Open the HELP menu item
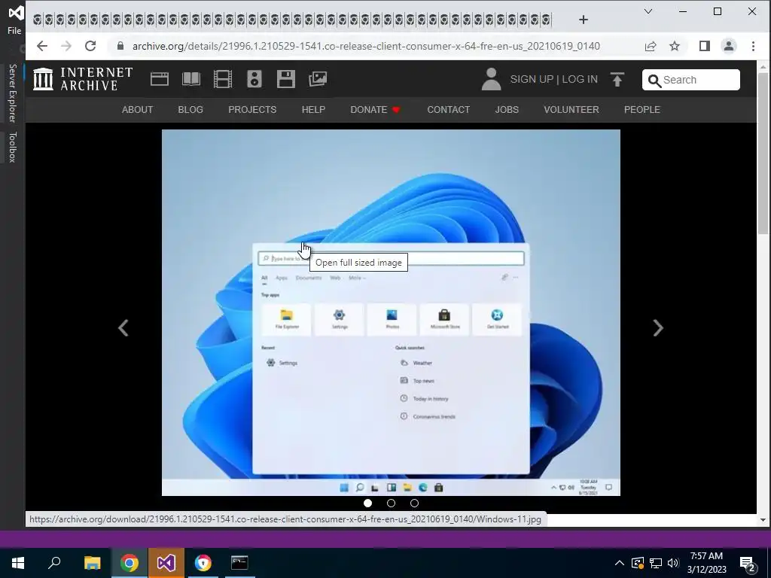 [313, 110]
